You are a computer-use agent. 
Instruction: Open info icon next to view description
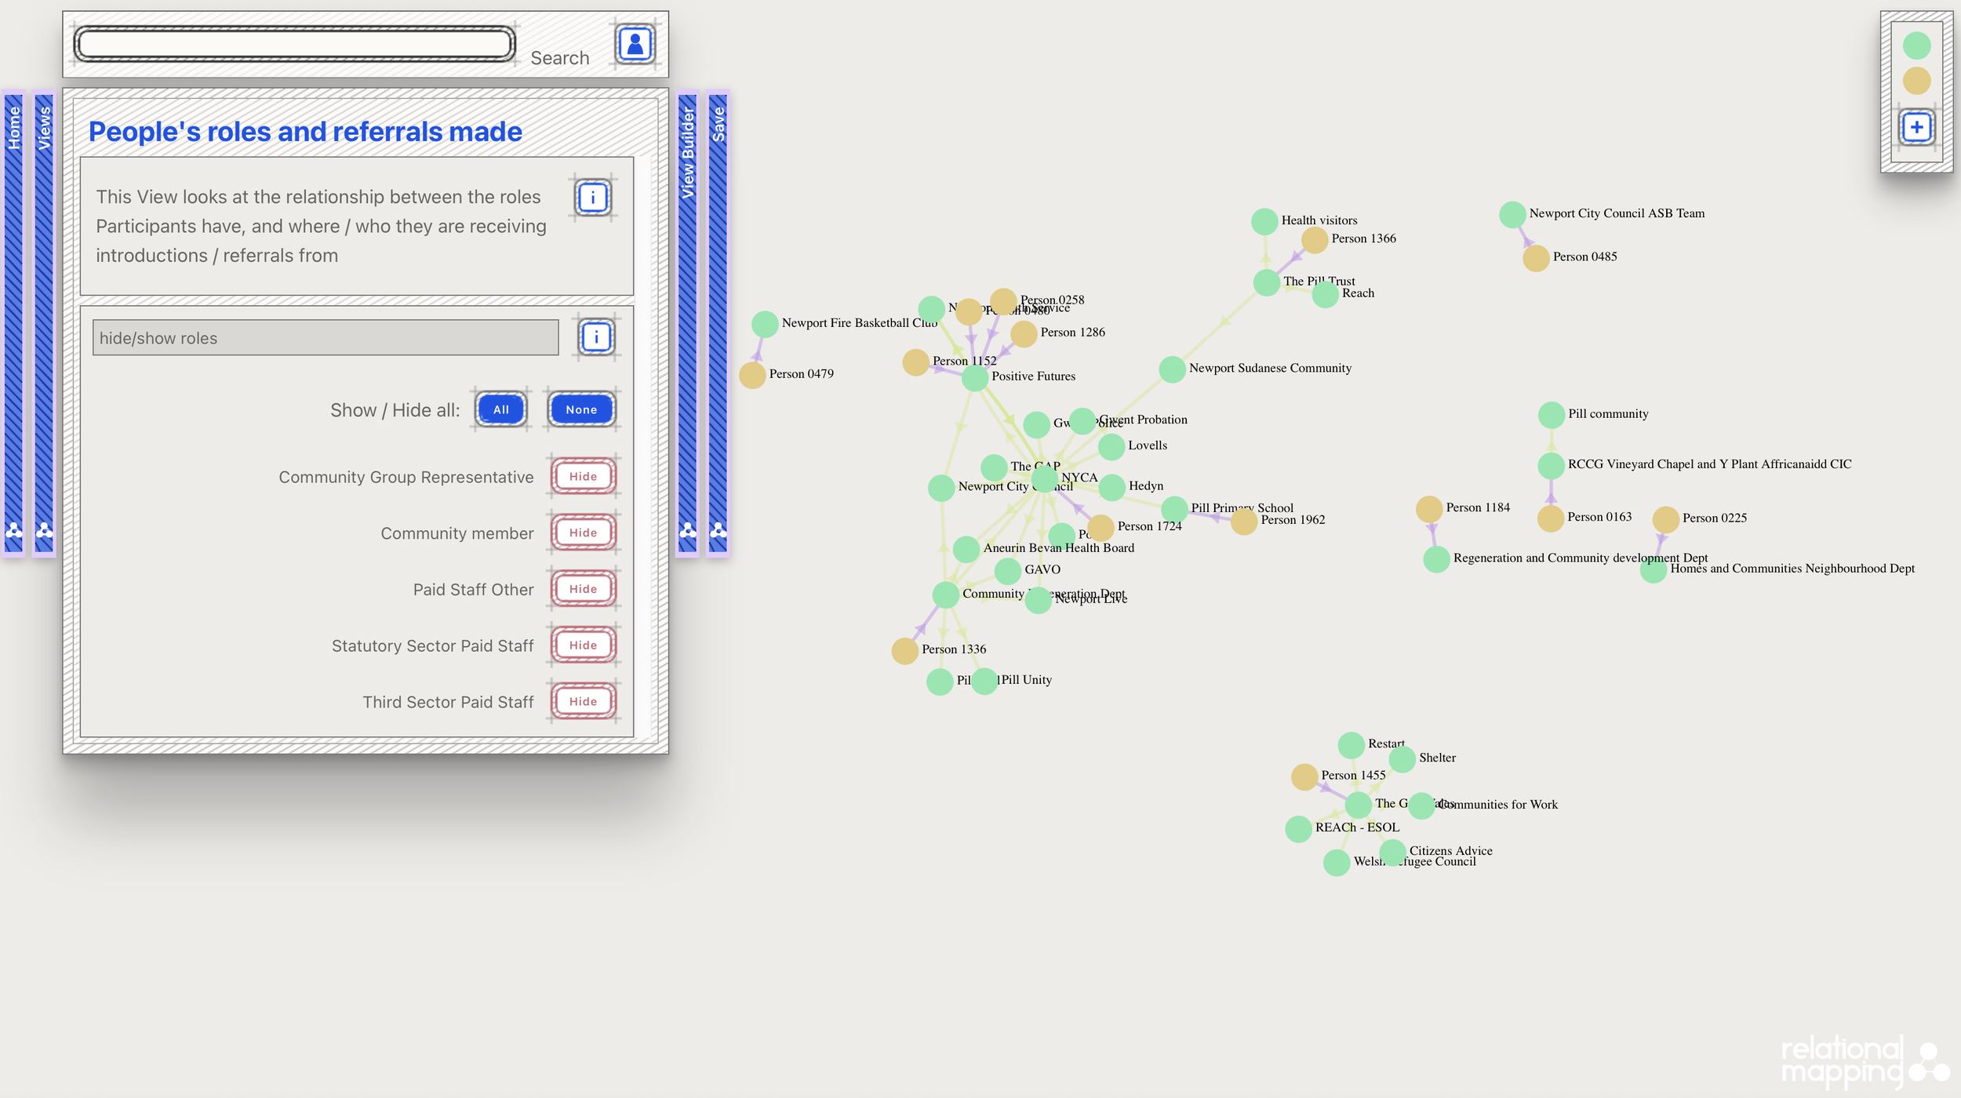coord(593,198)
